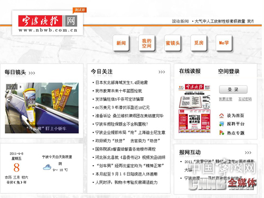
Task: Click the 宁波晚报网 site logo
Action: coord(48,21)
